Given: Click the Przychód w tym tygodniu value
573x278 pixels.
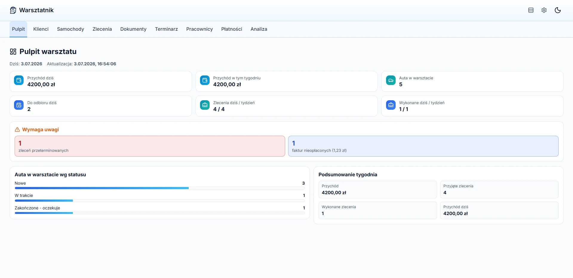Looking at the screenshot, I should [227, 84].
